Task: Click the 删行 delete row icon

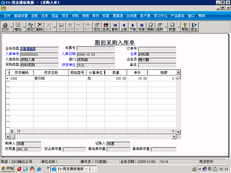Action: click(88, 27)
